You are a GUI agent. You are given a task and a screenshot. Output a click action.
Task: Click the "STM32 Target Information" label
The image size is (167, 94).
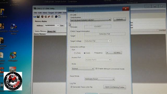pyautogui.click(x=80, y=31)
